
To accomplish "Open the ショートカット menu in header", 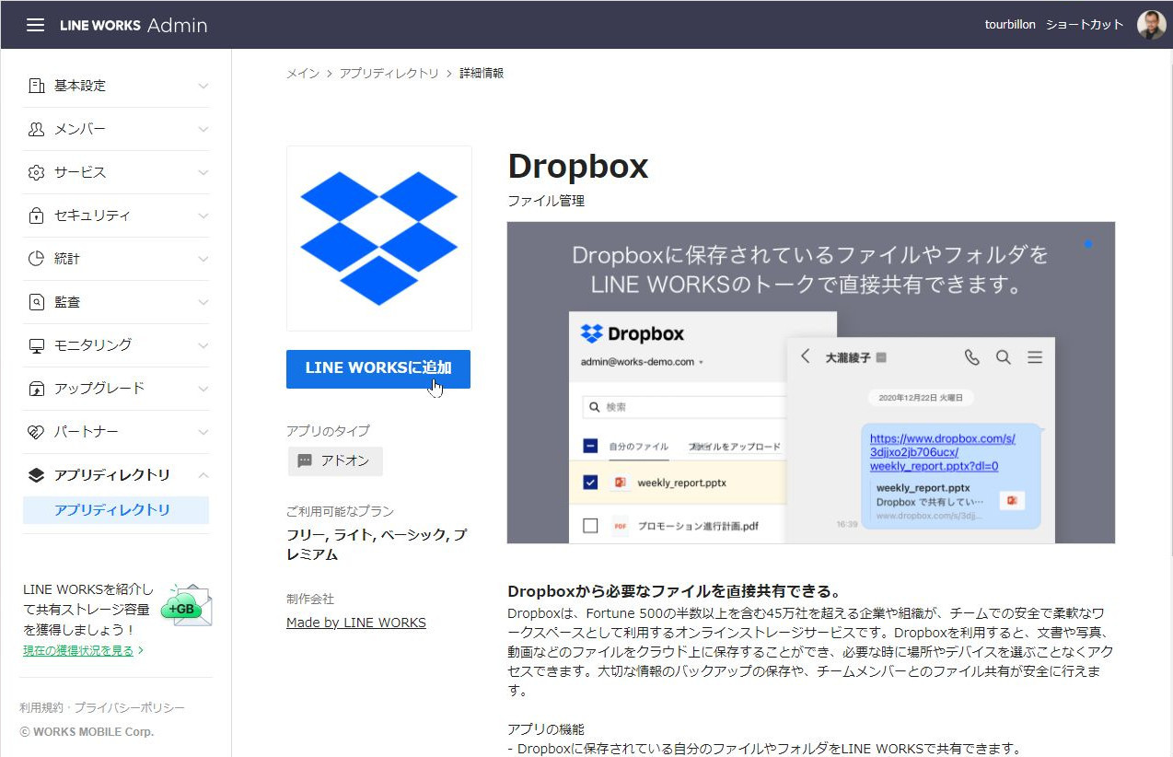I will pos(1084,25).
